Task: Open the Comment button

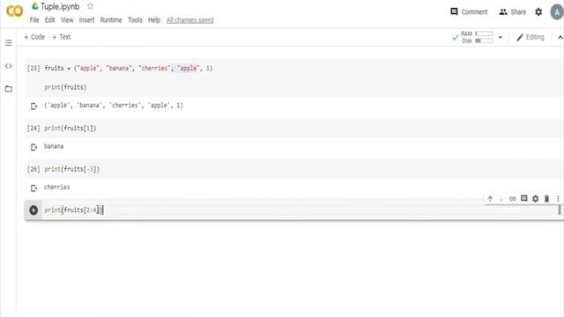Action: coord(469,11)
